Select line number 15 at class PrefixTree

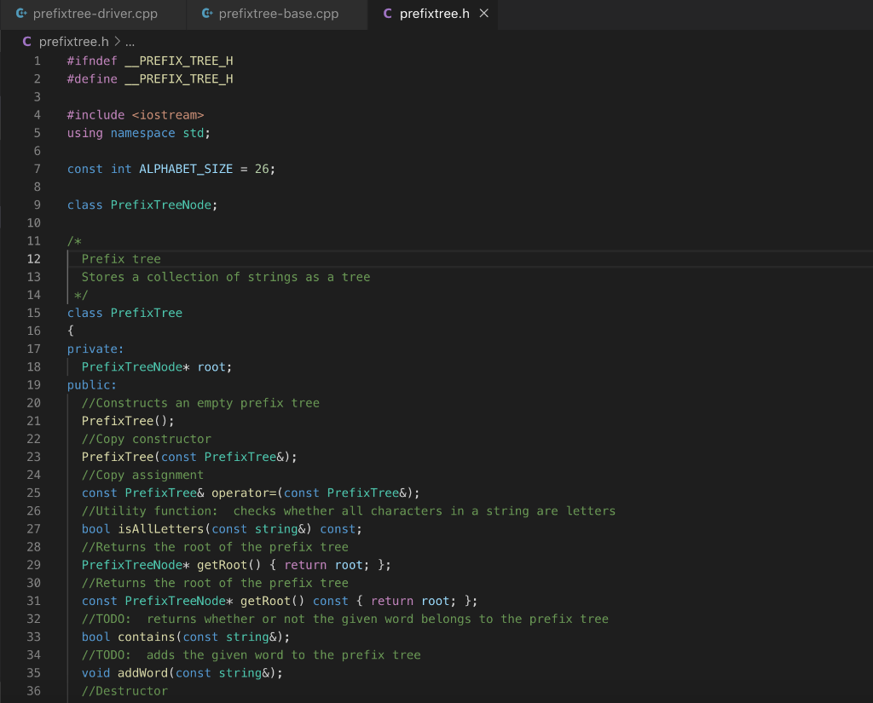point(34,313)
